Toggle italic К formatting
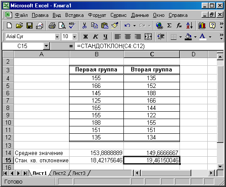The width and height of the screenshot is (226, 187). pyautogui.click(x=96, y=37)
